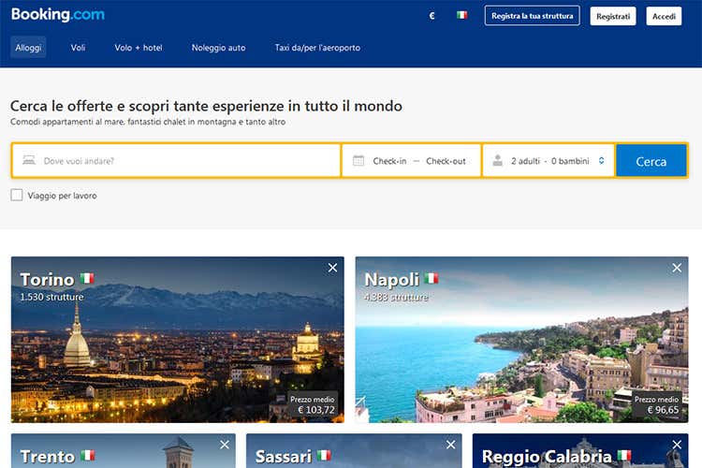The image size is (702, 468).
Task: Click the calendar icon in date field
Action: click(358, 161)
